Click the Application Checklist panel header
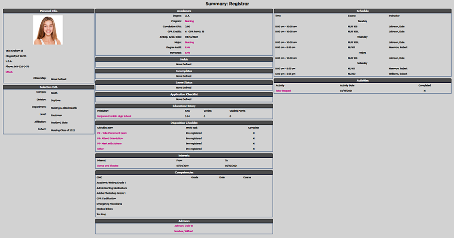 click(x=184, y=94)
